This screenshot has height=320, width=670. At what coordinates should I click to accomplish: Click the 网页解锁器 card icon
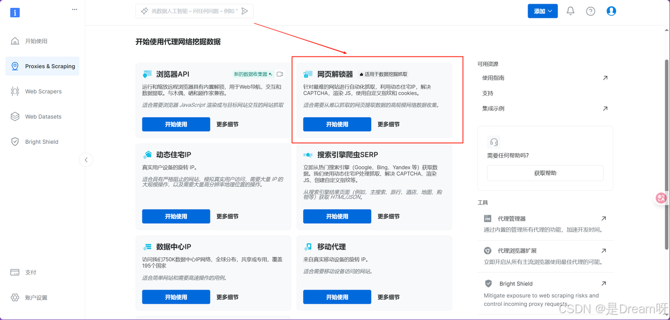[308, 74]
